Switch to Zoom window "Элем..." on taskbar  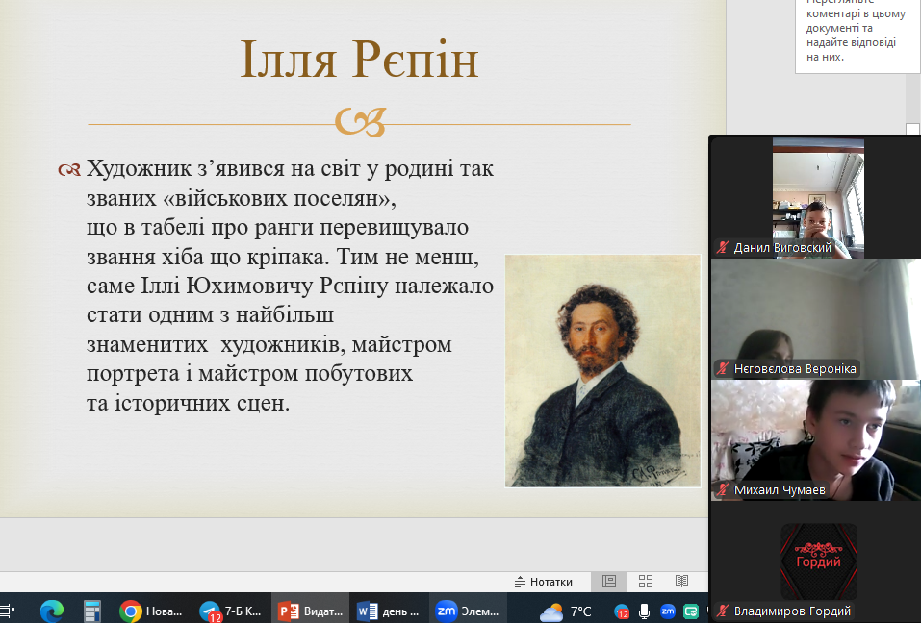coord(468,611)
